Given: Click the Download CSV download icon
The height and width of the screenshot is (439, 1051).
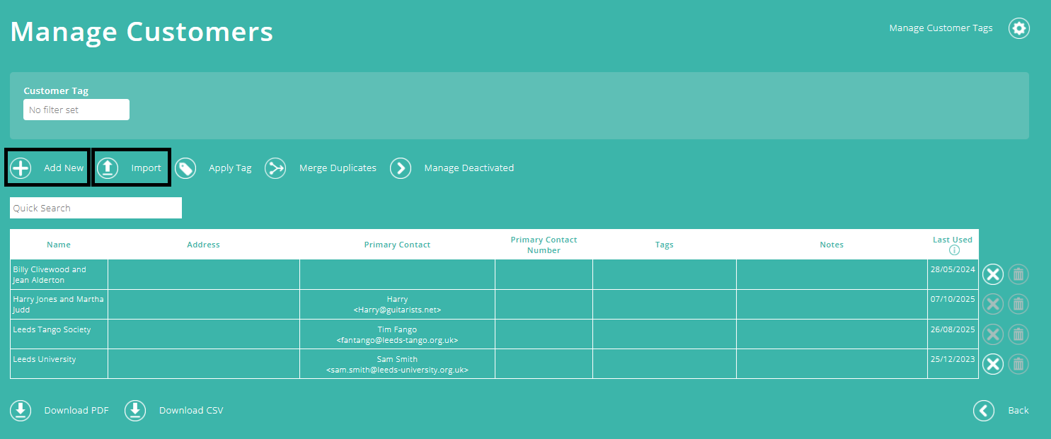Looking at the screenshot, I should click(135, 410).
